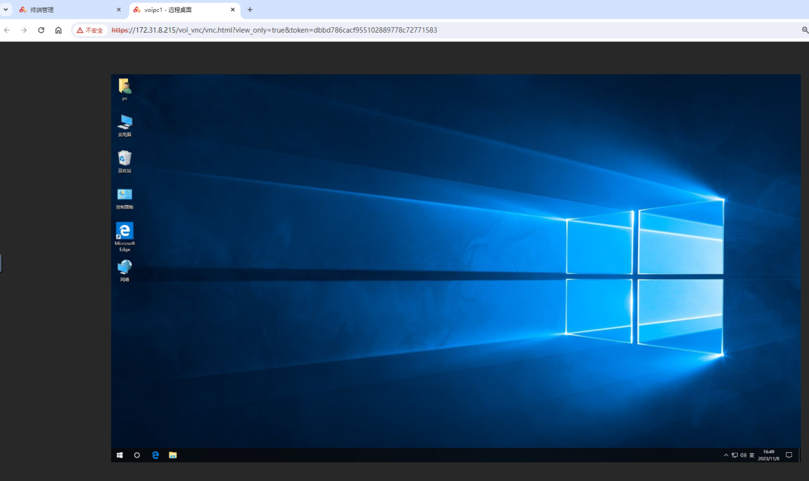Expand the noVNC control bar handle
This screenshot has height=481, width=809.
click(1, 263)
